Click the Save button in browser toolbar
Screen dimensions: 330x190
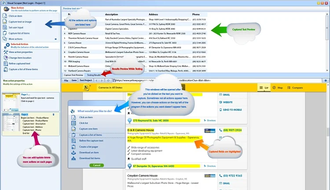(74, 81)
